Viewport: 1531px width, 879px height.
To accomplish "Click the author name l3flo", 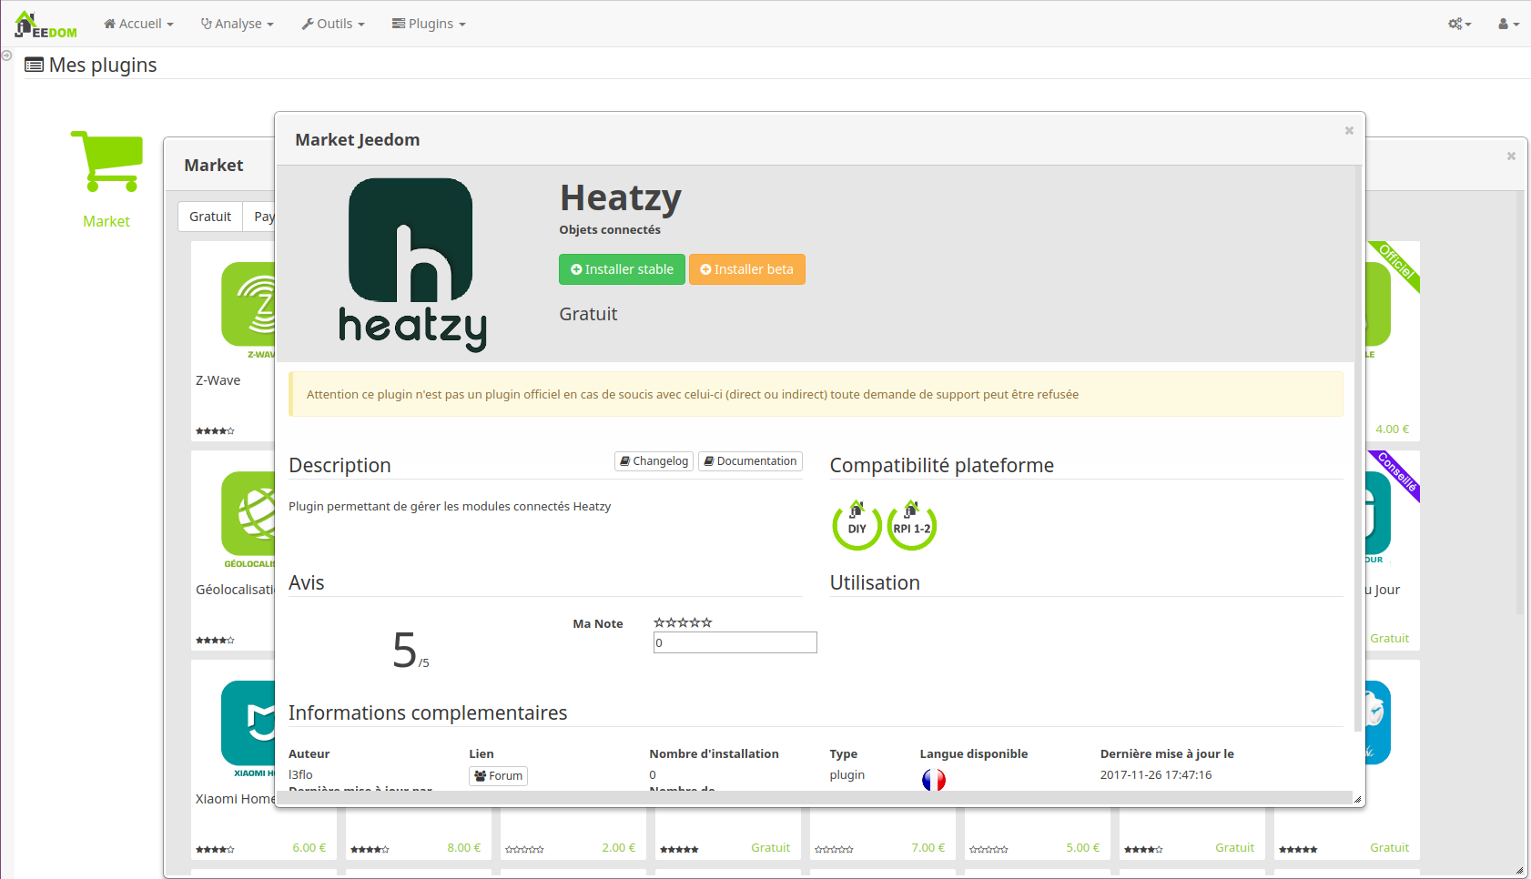I will pos(300,775).
